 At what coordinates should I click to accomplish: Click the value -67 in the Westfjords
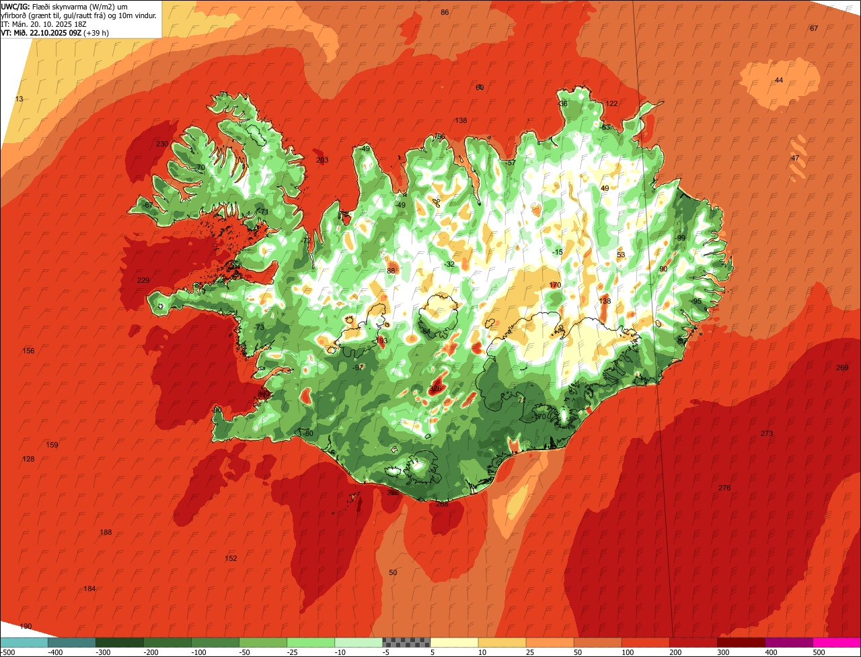148,205
